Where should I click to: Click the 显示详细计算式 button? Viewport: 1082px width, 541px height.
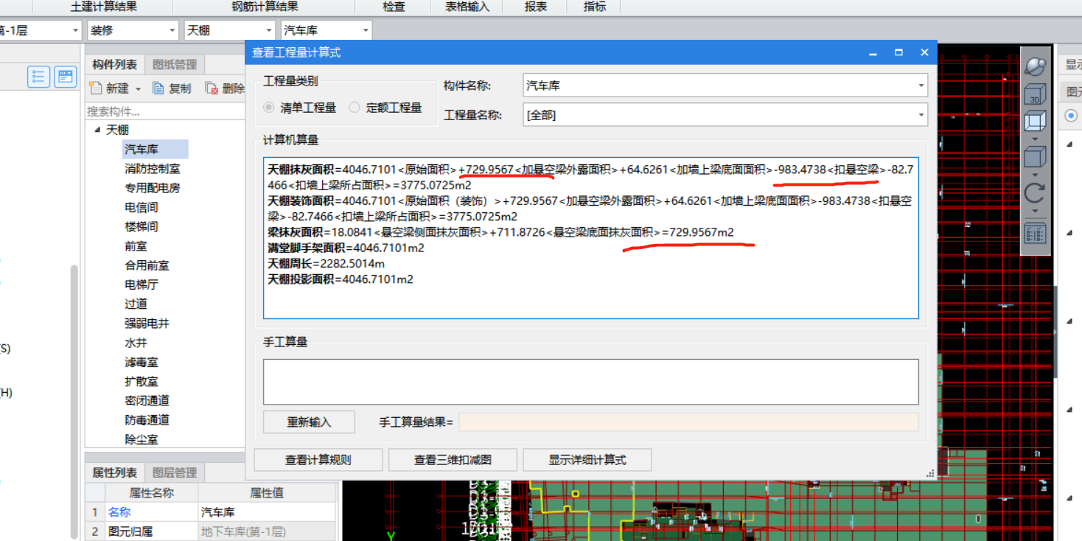pos(587,460)
